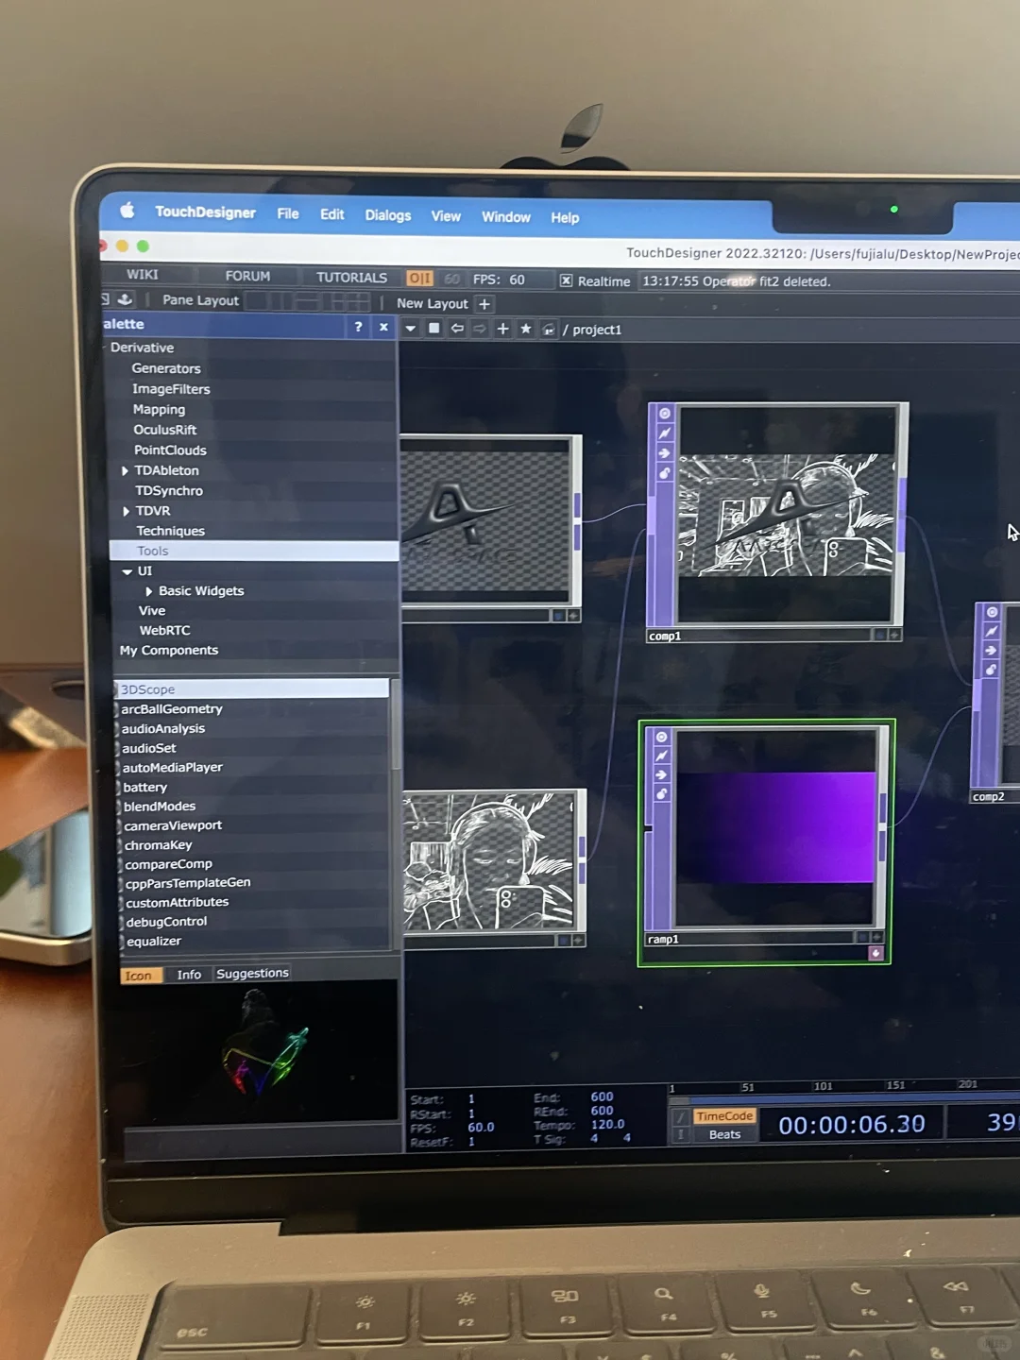Select Mapping in the palette tree
The width and height of the screenshot is (1020, 1360).
click(x=159, y=410)
